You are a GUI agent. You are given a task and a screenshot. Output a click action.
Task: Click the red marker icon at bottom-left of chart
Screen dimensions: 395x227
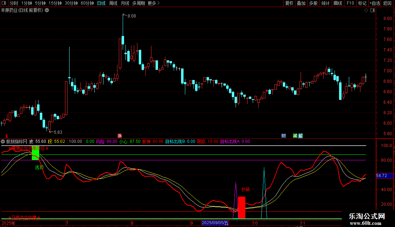(6, 136)
